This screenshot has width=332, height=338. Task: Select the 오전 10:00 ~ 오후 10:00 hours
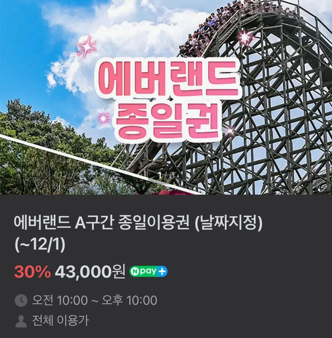pyautogui.click(x=95, y=301)
